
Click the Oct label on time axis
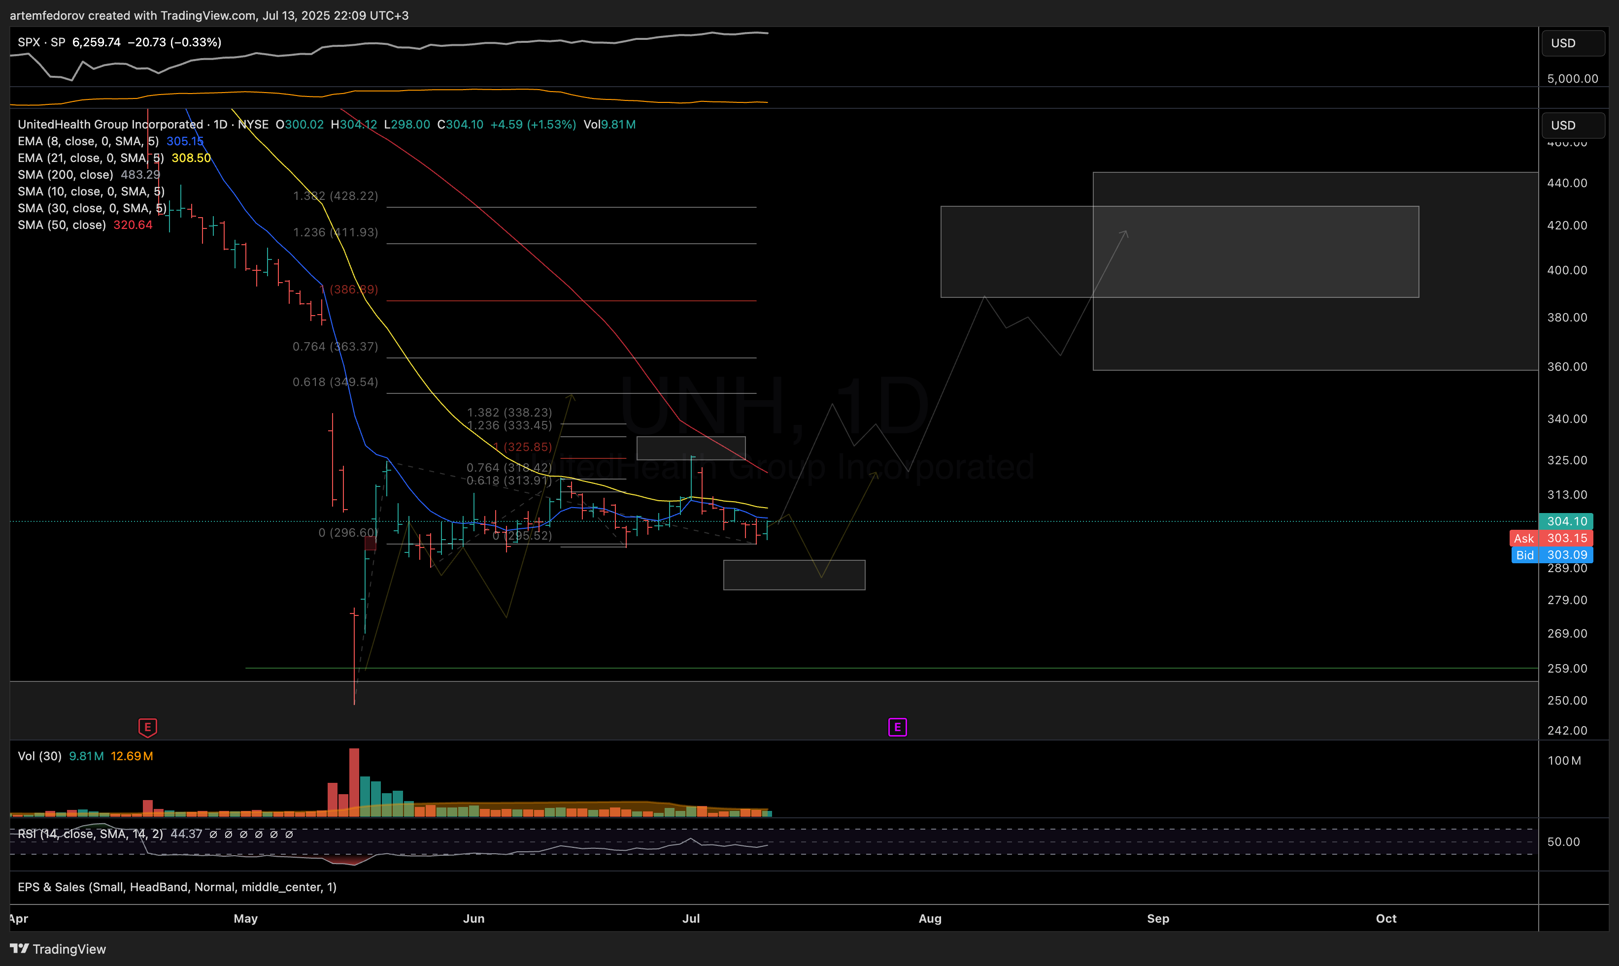point(1386,918)
